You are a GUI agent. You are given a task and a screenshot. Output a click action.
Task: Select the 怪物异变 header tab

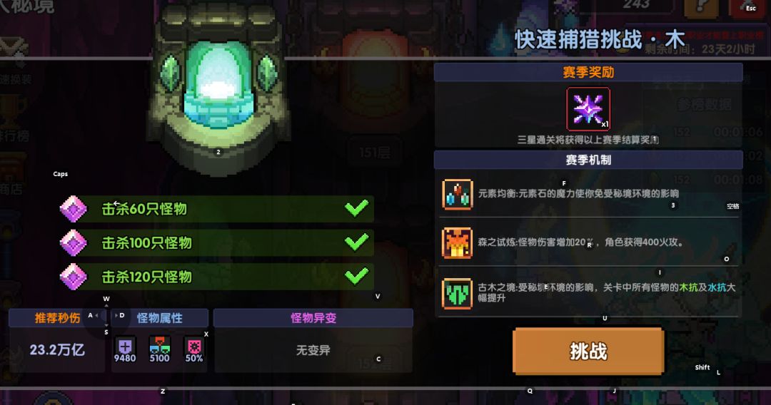[313, 318]
